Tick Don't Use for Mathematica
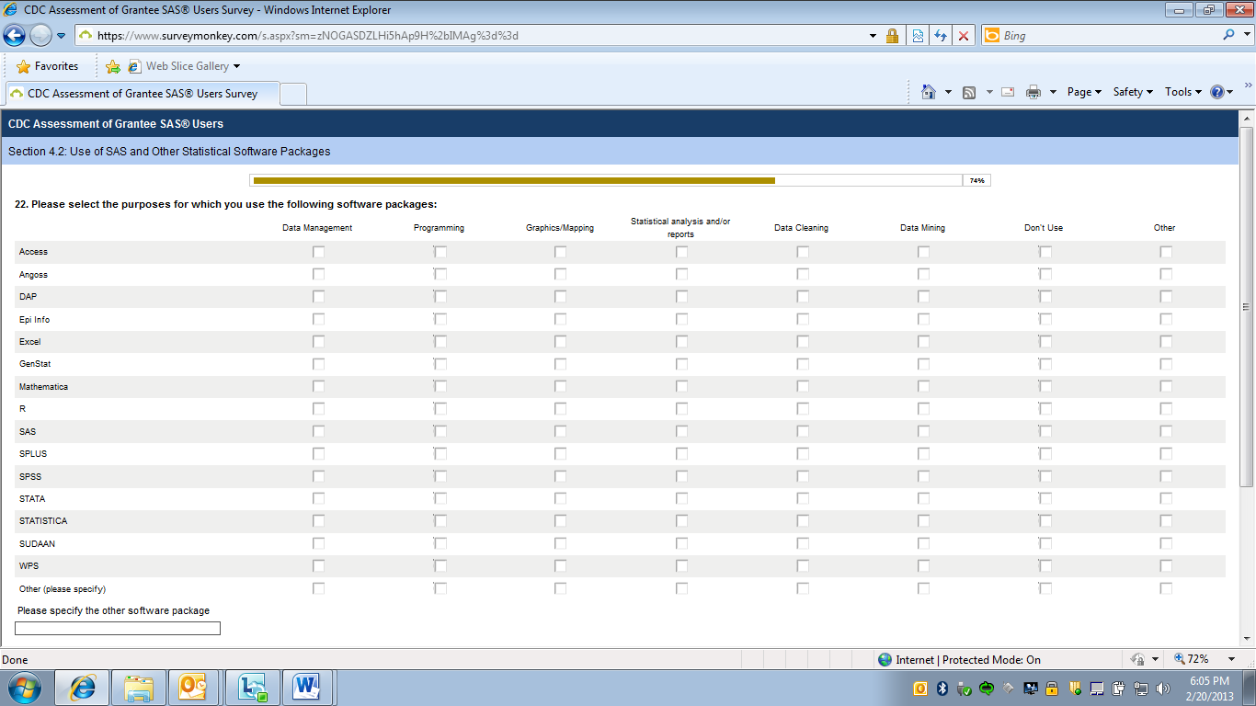Screen dimensions: 1256x706 [1045, 387]
